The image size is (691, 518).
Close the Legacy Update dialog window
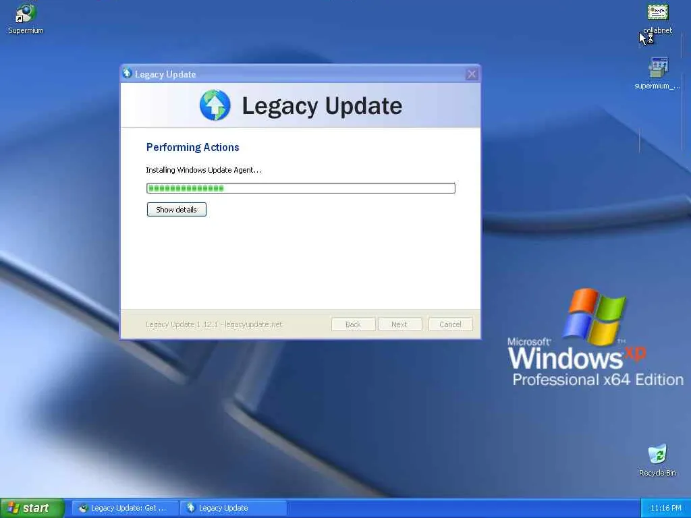coord(472,74)
